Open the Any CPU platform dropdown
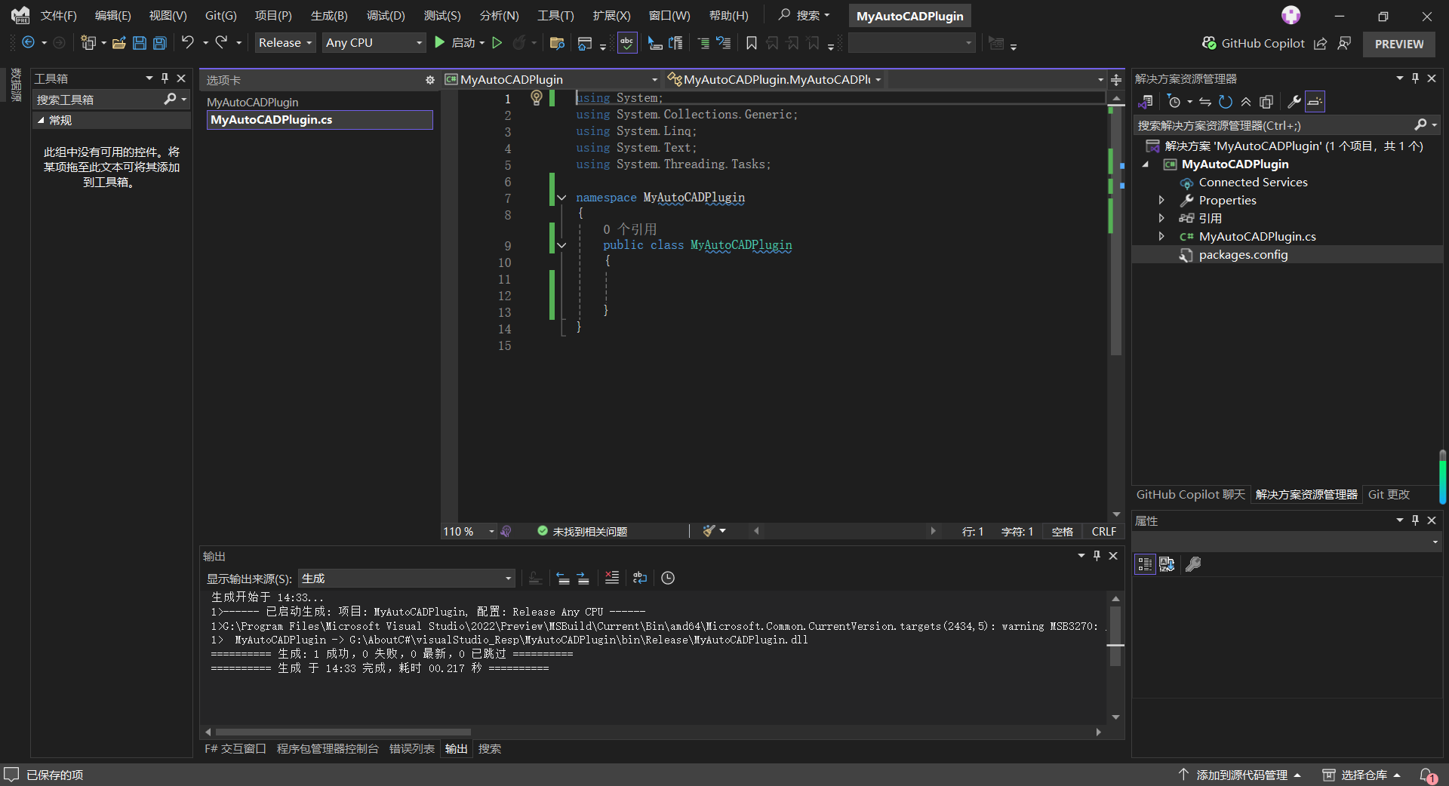 pyautogui.click(x=374, y=43)
